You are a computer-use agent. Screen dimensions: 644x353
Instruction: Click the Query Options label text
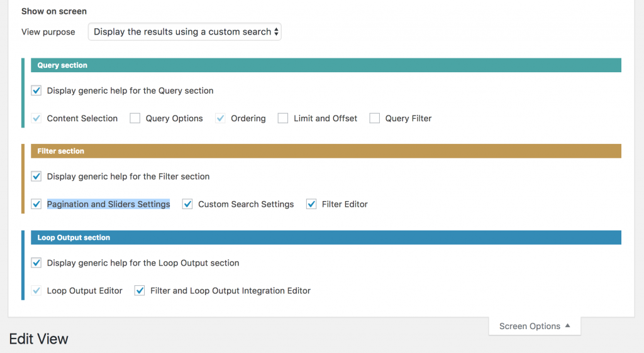[174, 119]
